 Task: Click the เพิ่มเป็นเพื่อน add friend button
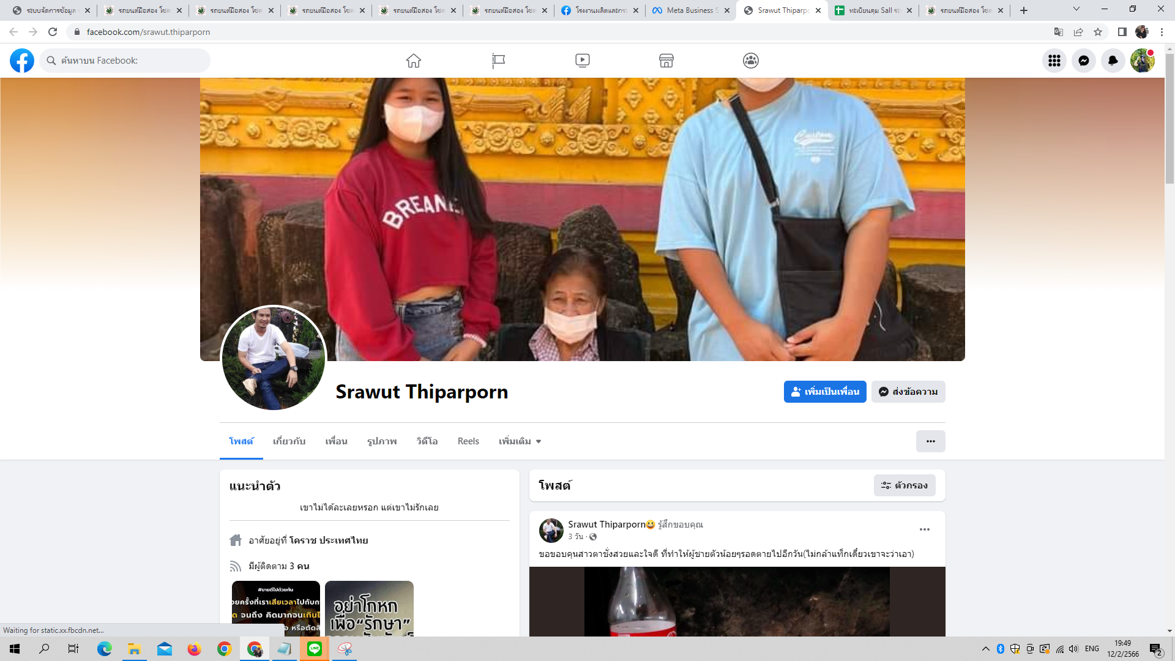[x=825, y=392]
